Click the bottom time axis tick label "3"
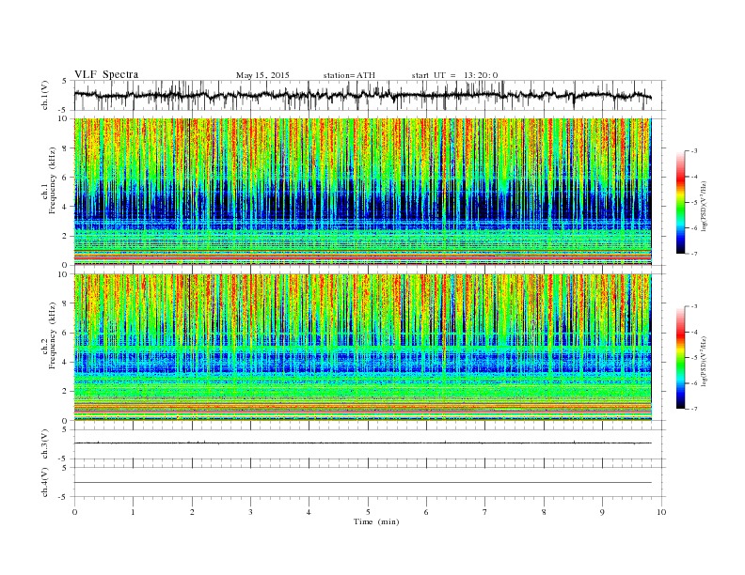This screenshot has height=575, width=745. tap(250, 512)
